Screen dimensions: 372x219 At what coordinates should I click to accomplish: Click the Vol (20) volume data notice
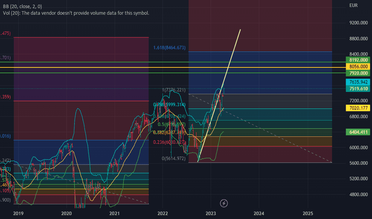[x=76, y=13]
